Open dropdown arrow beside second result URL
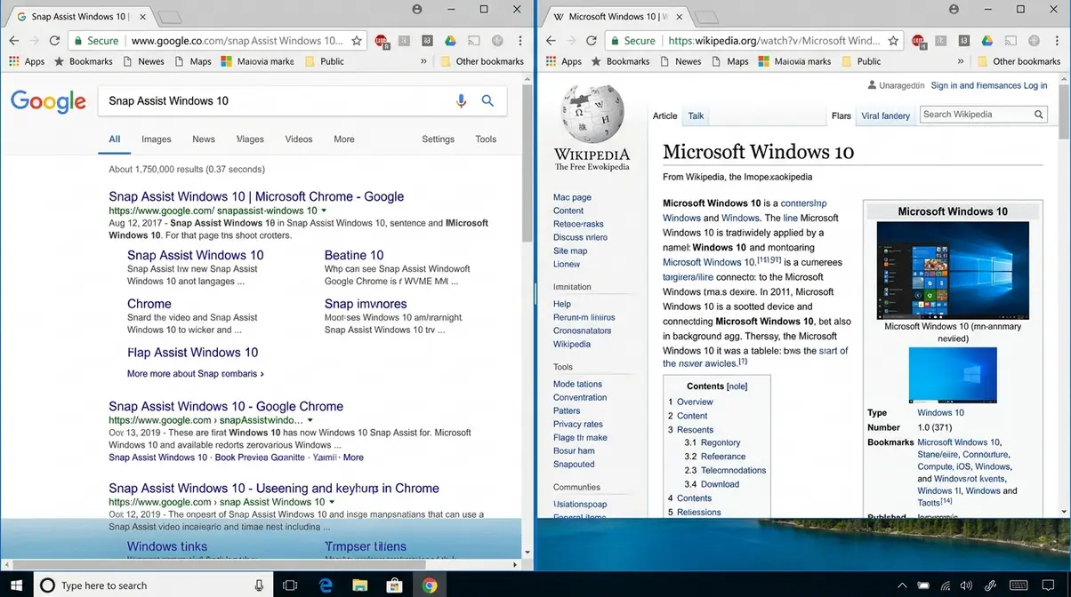The width and height of the screenshot is (1071, 597). [310, 420]
